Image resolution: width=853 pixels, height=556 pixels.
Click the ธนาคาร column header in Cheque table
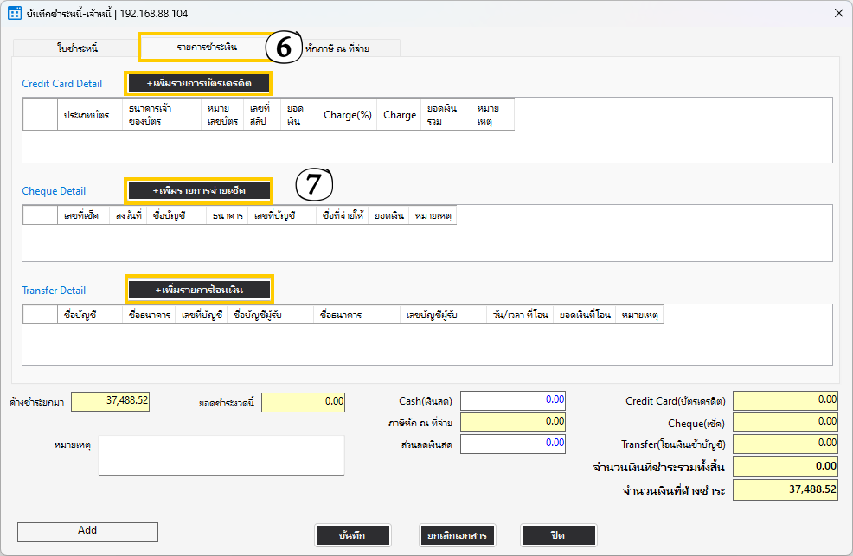[x=228, y=215]
